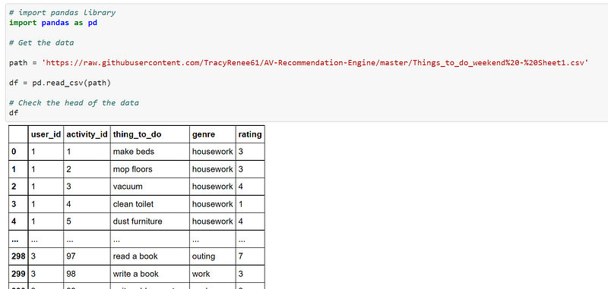Image resolution: width=608 pixels, height=289 pixels.
Task: Click row index 298
Action: 18,256
